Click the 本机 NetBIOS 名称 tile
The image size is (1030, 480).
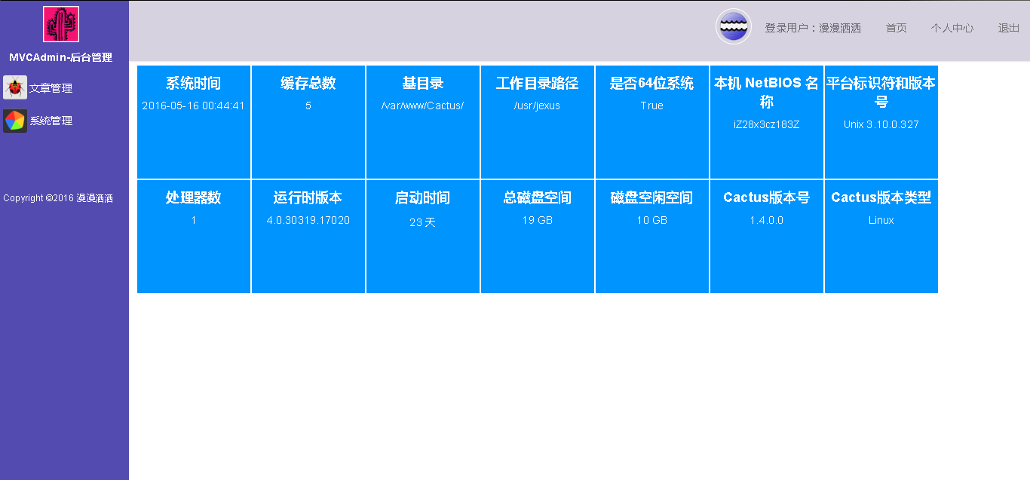767,122
